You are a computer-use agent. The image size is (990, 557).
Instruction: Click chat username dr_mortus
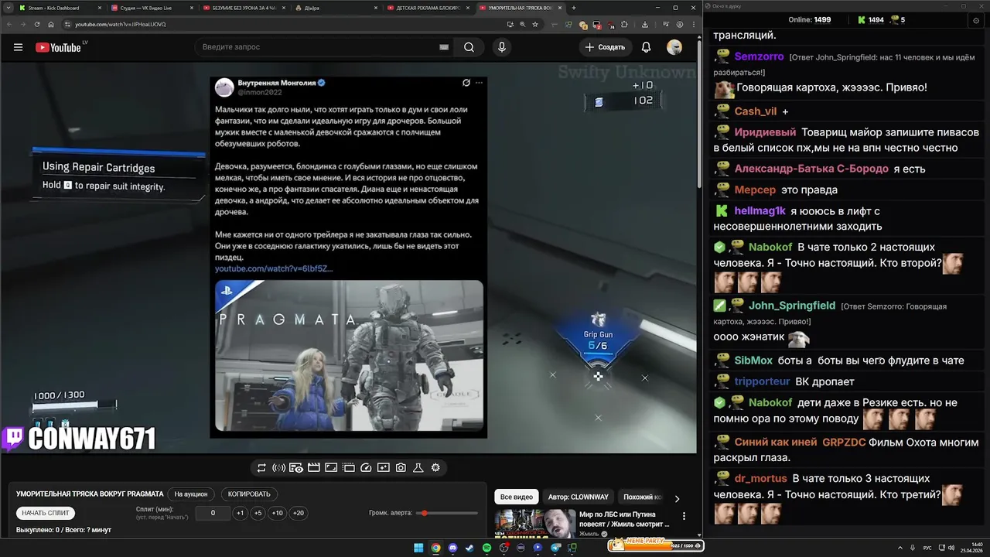(x=760, y=478)
